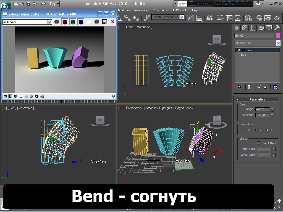Remove modifier with the trash can icon
The image size is (283, 212).
coord(265,87)
